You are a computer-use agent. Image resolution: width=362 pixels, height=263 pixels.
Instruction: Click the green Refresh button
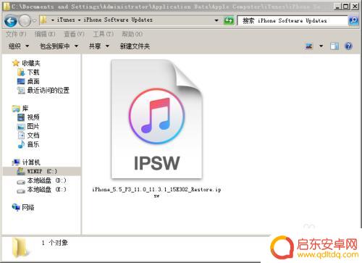tap(229, 20)
